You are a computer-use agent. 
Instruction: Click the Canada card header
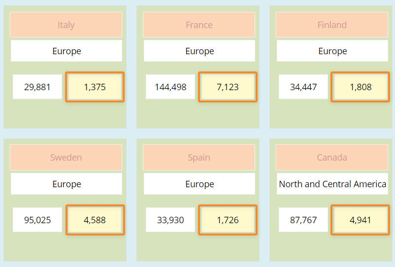pos(332,158)
